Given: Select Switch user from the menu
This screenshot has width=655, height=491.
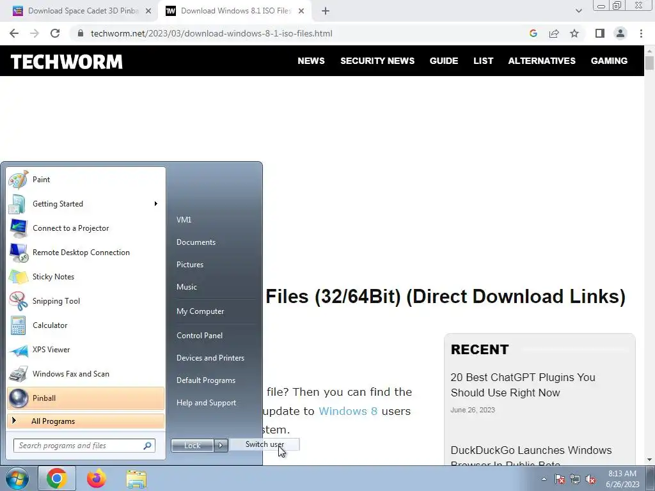Looking at the screenshot, I should [x=265, y=444].
